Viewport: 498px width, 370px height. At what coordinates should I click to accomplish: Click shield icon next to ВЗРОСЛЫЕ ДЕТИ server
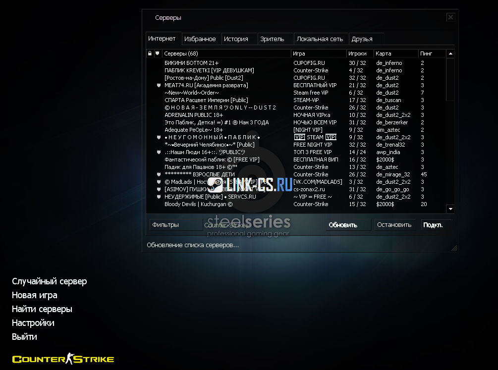point(158,174)
